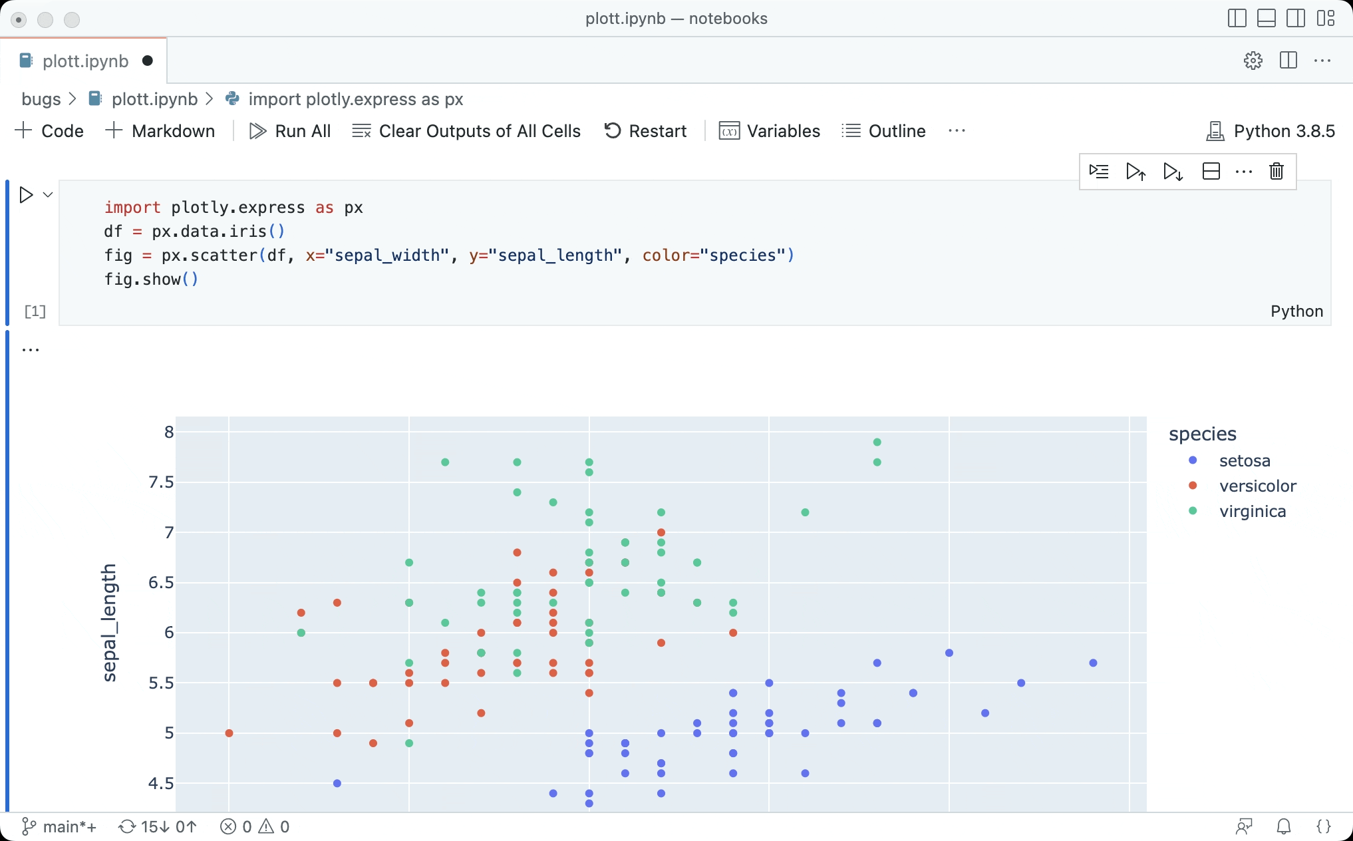Toggle the breadcrumb for plott.ipynb
This screenshot has height=841, width=1353.
tap(154, 98)
